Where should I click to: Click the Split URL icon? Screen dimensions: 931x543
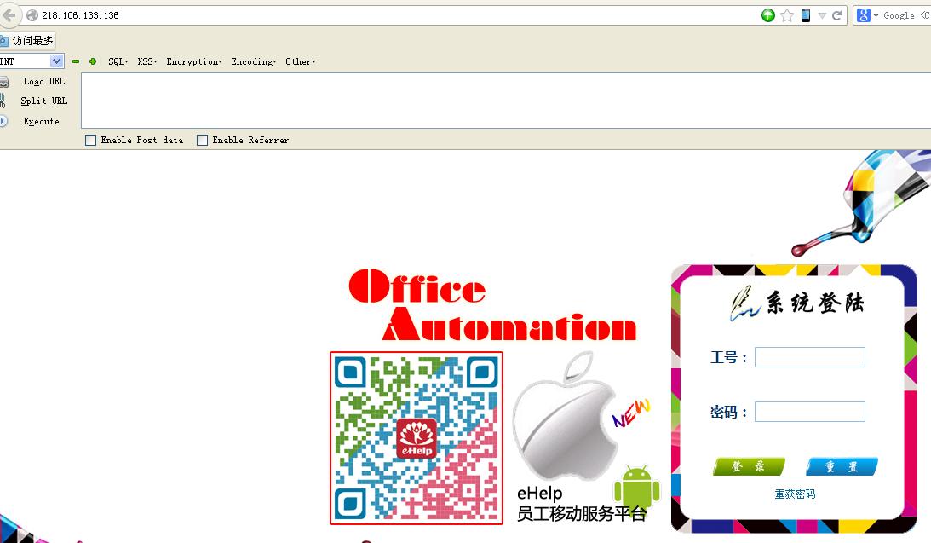coord(3,101)
